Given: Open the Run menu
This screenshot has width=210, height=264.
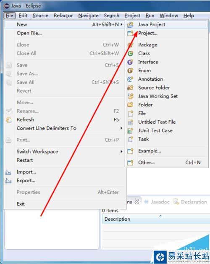Looking at the screenshot, I should coord(150,16).
